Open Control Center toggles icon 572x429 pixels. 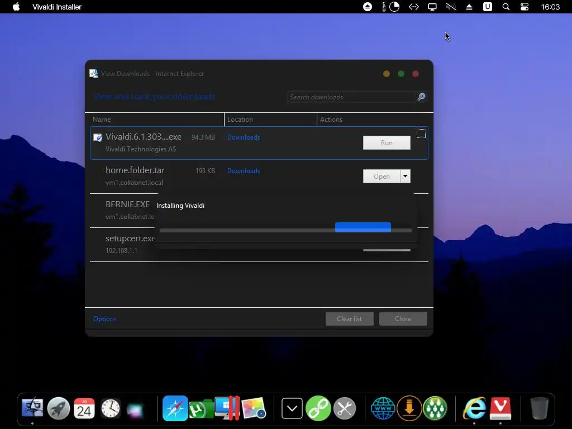524,7
